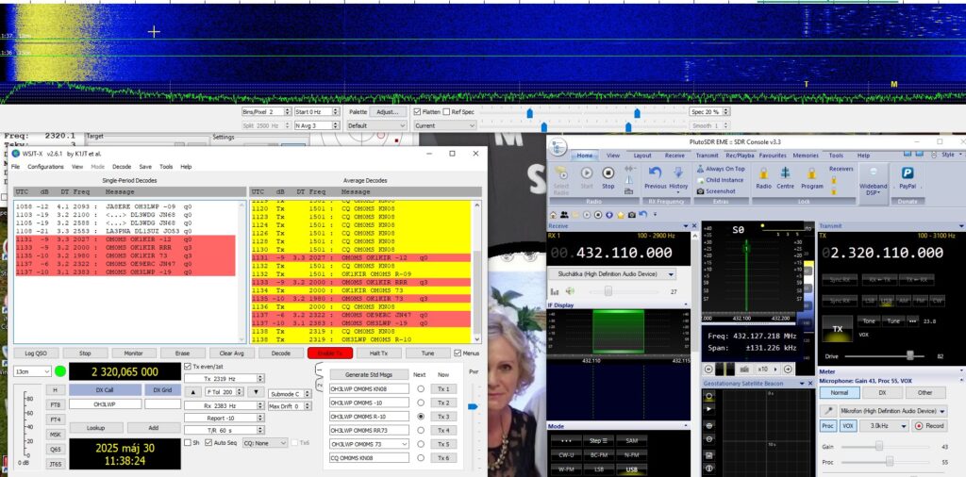Screen dimensions: 966x477
Task: Toggle the Radio lock padlock icon
Action: 763,173
